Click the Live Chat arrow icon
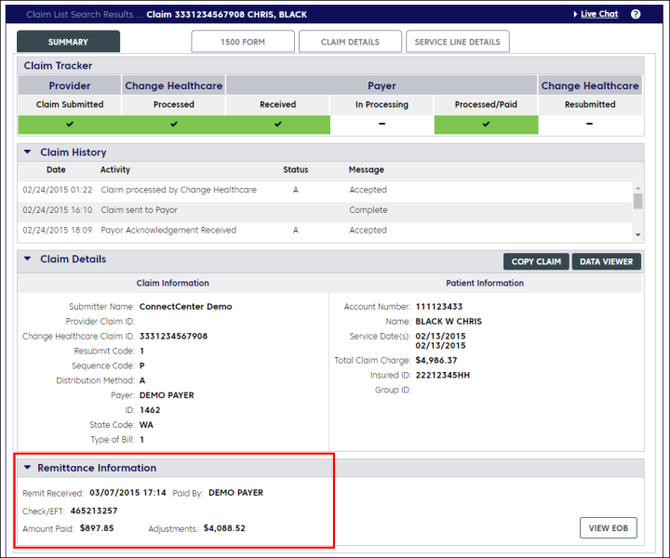The width and height of the screenshot is (670, 558). pos(575,14)
